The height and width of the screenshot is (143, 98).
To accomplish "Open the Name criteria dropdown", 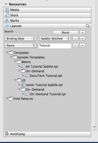I will tap(20, 45).
